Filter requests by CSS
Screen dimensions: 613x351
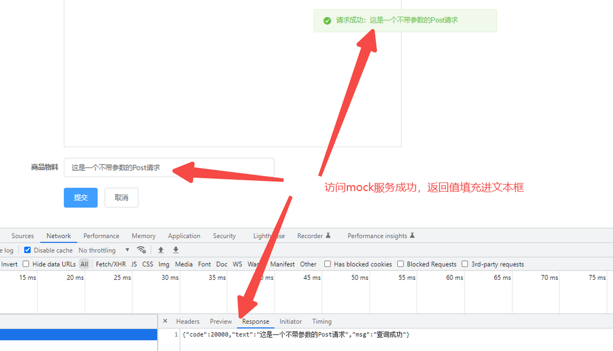147,264
